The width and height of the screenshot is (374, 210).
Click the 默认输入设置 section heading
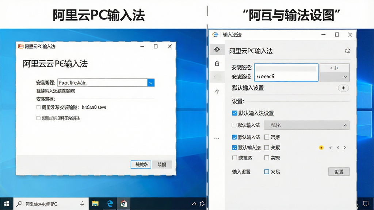coord(248,88)
